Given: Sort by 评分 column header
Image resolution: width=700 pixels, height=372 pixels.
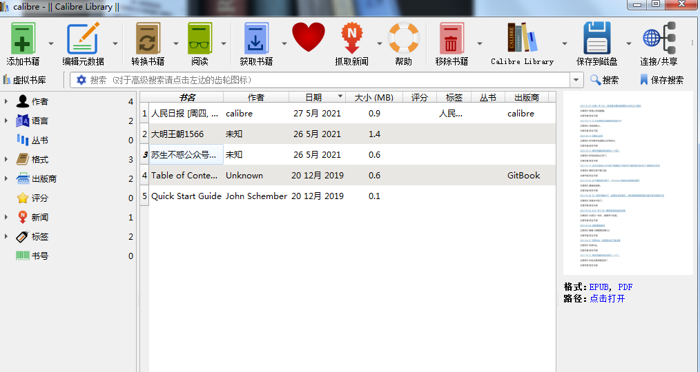Looking at the screenshot, I should (419, 97).
